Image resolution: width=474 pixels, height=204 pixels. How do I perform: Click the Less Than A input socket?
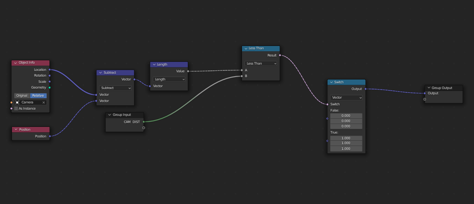pyautogui.click(x=242, y=70)
